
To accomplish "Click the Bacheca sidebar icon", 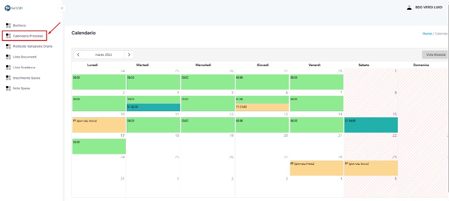I will 7,25.
